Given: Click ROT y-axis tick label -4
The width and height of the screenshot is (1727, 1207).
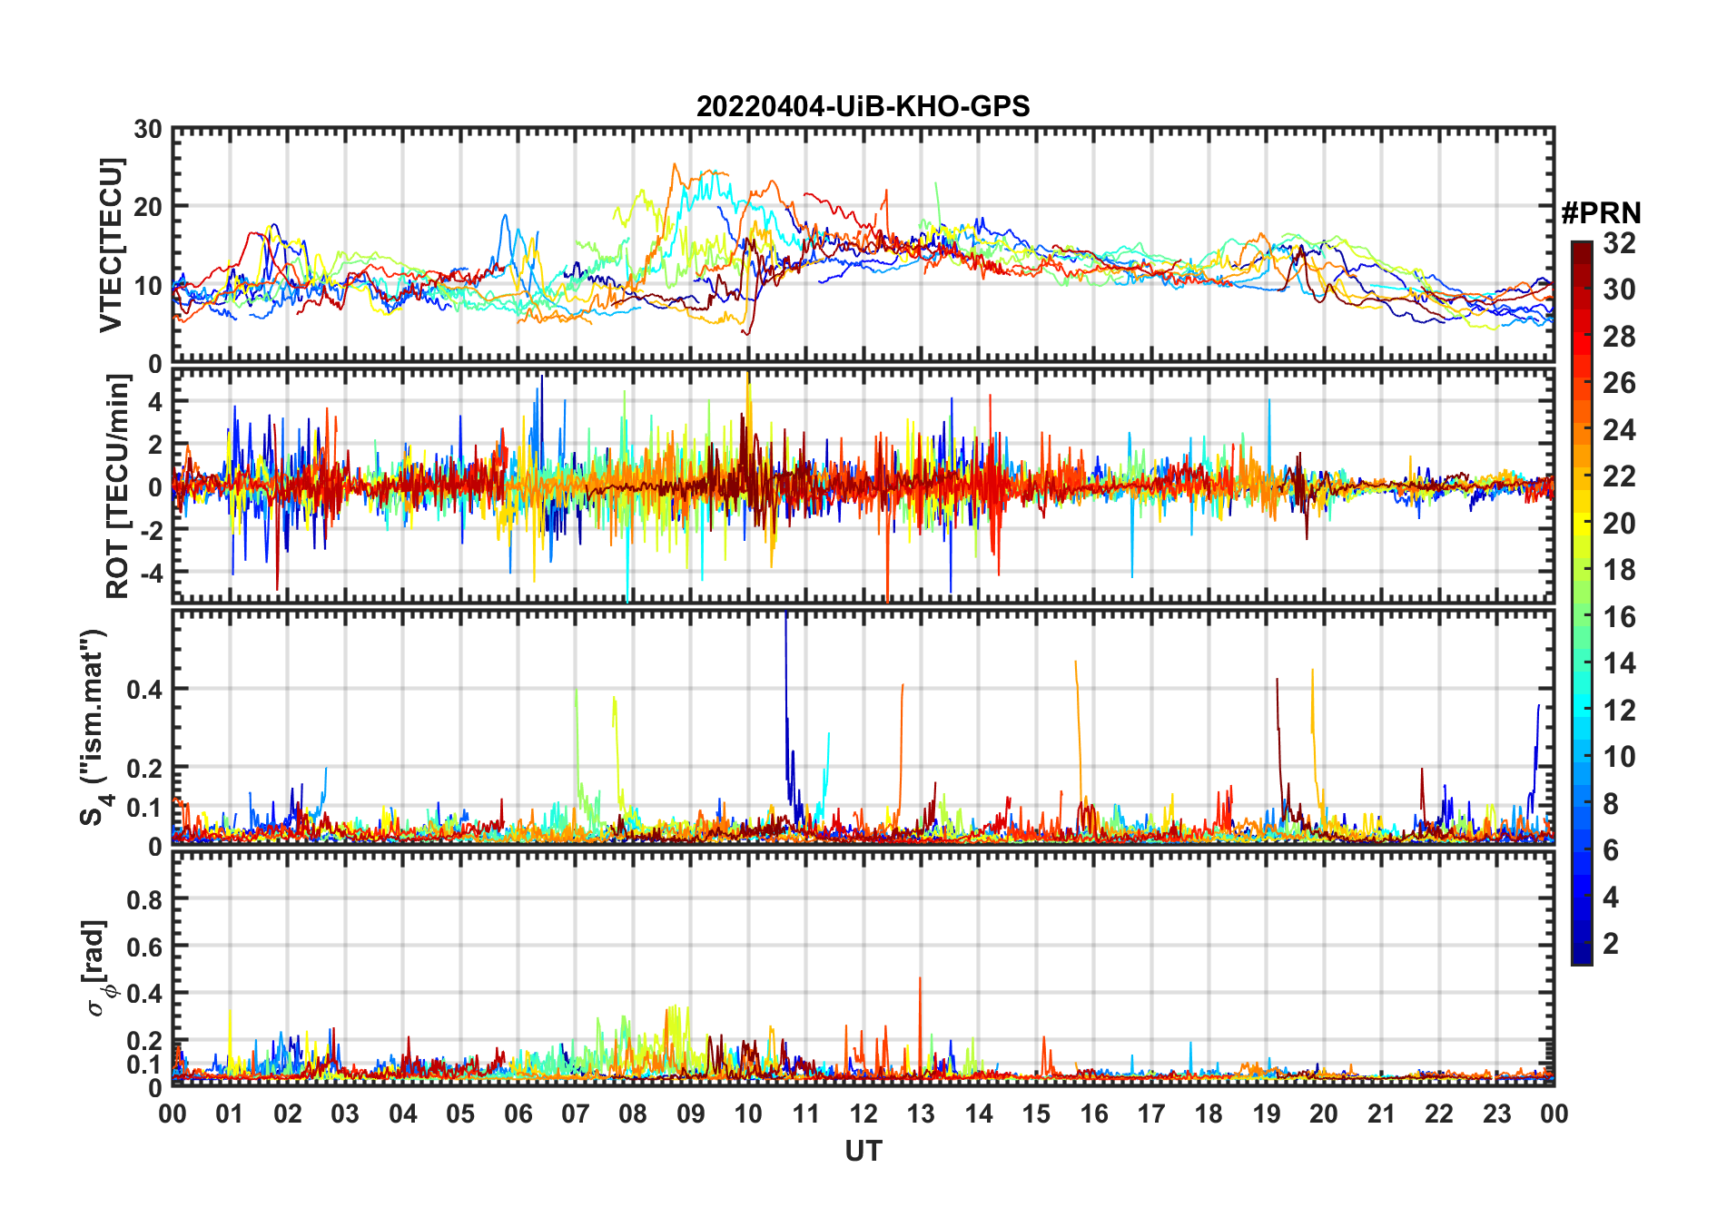Looking at the screenshot, I should click(x=153, y=573).
